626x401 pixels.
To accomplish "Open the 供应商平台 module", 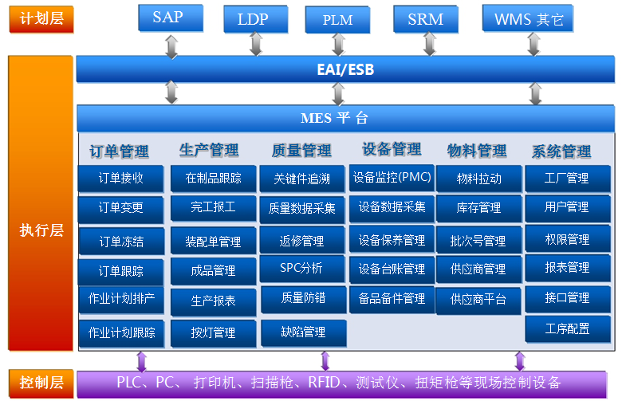I will coord(478,301).
